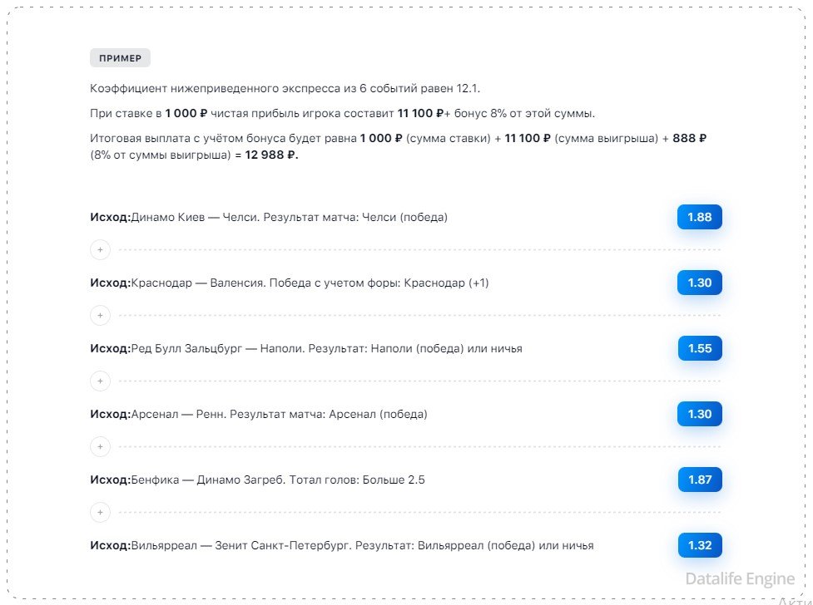
Task: Expand plus icon above Вильярреал — Зенит row
Action: coord(100,512)
